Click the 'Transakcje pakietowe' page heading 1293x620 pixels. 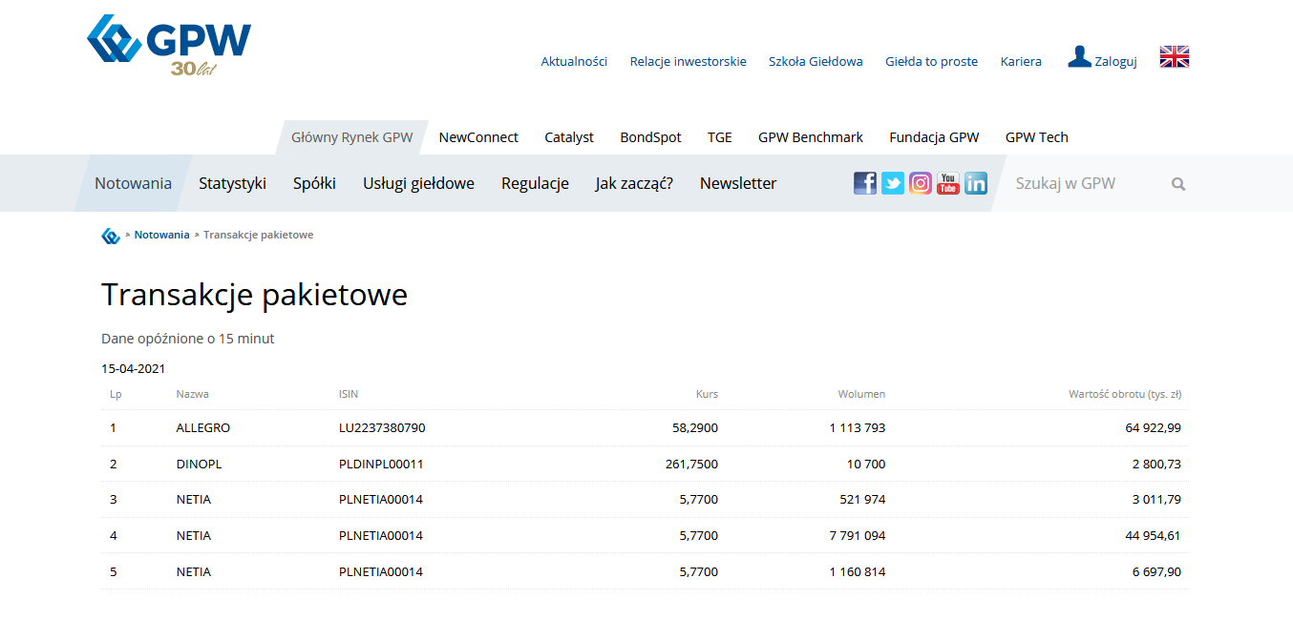254,295
